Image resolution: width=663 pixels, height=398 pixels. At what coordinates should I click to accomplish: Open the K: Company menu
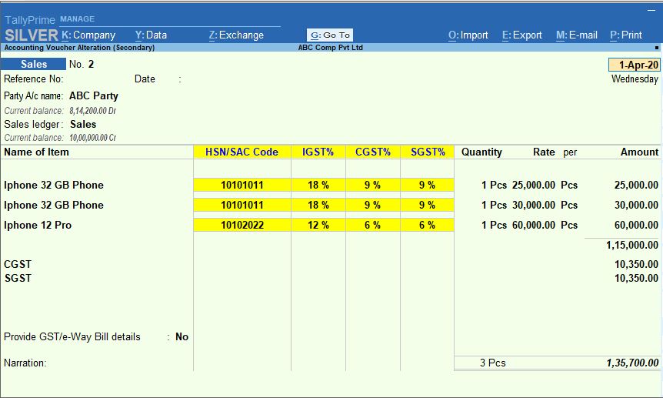tap(88, 35)
